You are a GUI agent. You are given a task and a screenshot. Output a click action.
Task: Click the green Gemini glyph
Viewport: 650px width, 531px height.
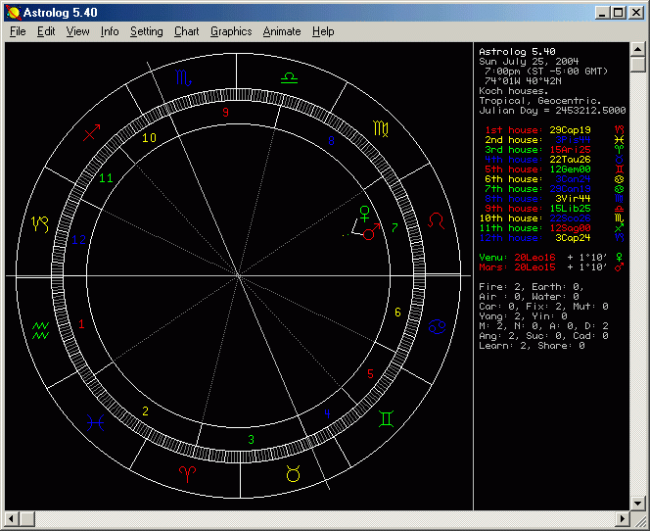[x=388, y=419]
